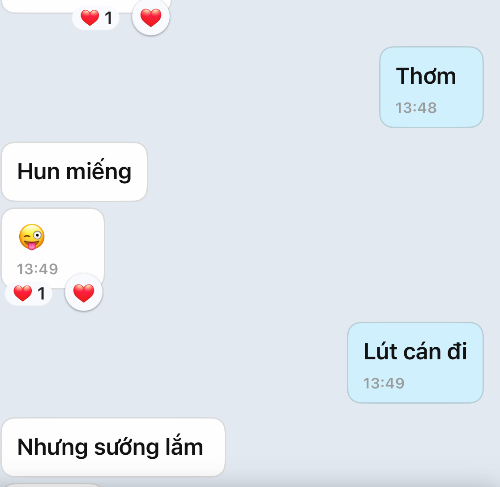This screenshot has height=487, width=500.
Task: Click the small heart in the top reaction counter
Action: [x=90, y=17]
